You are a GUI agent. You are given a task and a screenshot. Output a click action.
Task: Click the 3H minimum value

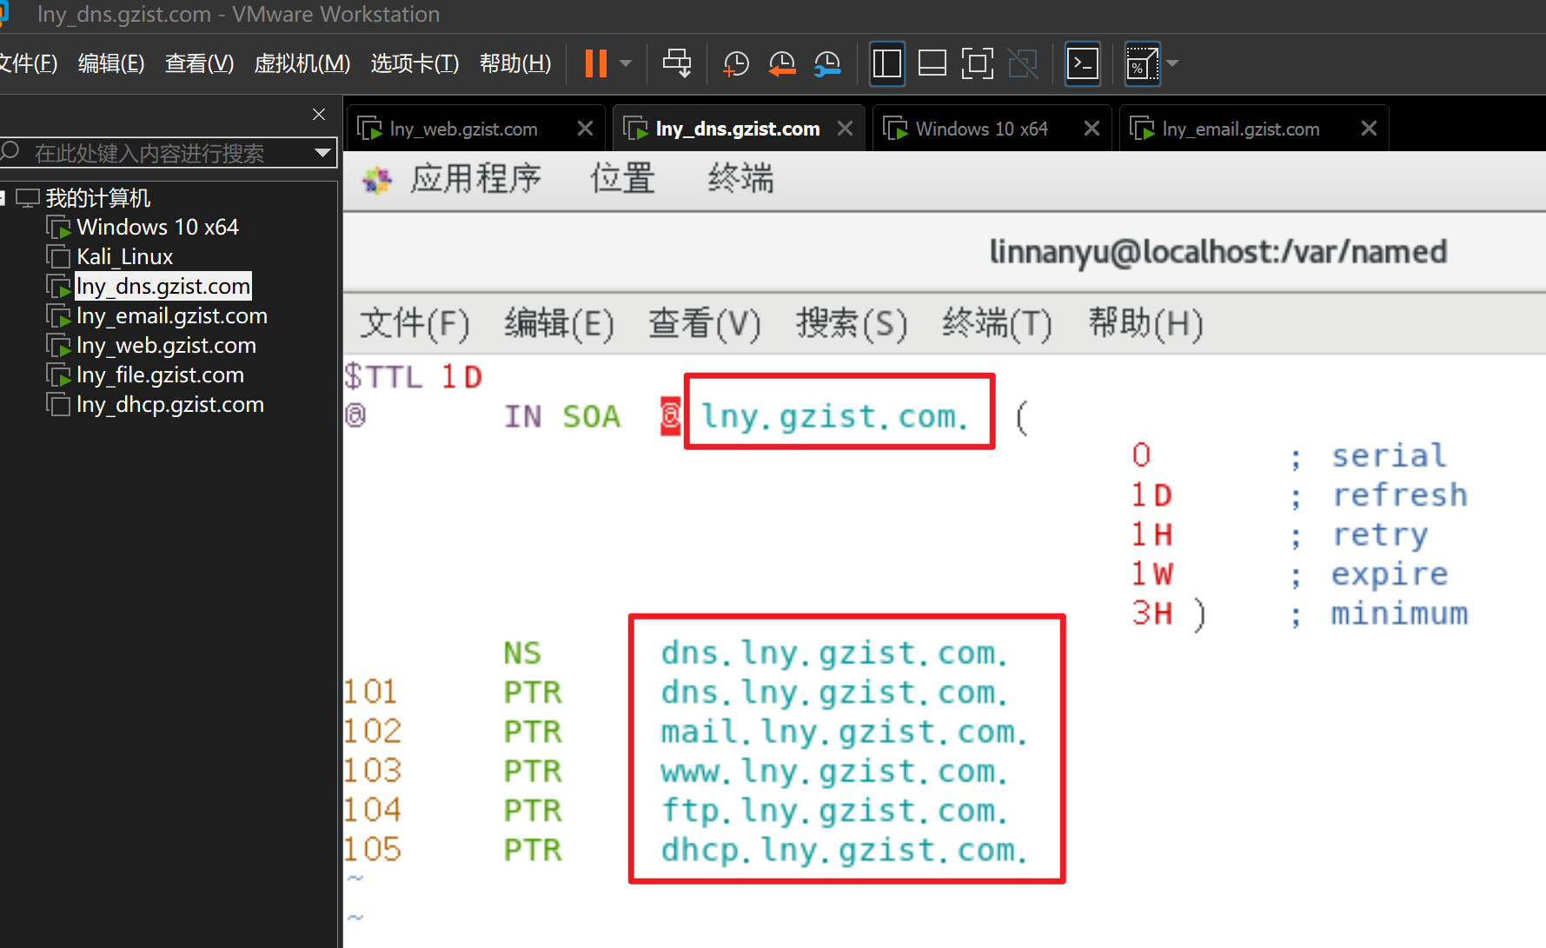[1152, 614]
